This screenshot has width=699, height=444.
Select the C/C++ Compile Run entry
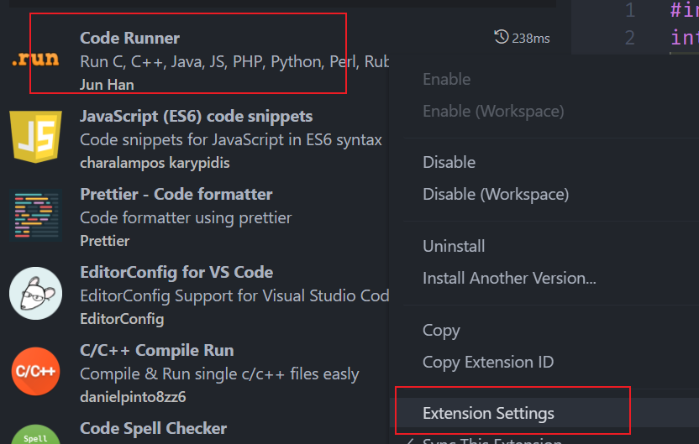[156, 350]
